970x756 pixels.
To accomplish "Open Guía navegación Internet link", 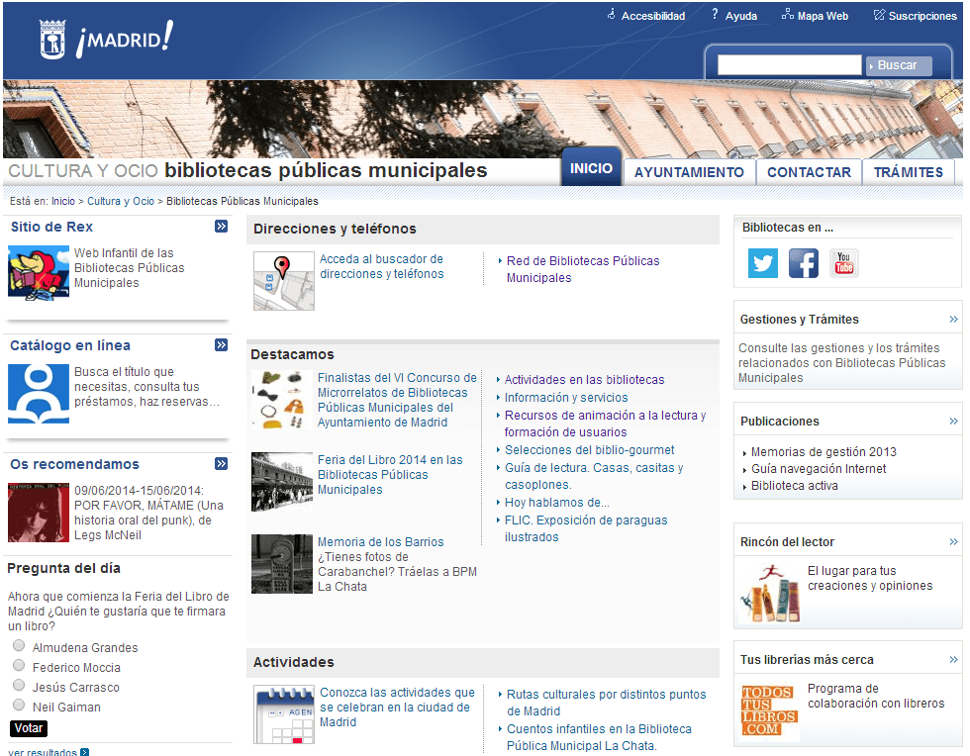I will tap(819, 468).
